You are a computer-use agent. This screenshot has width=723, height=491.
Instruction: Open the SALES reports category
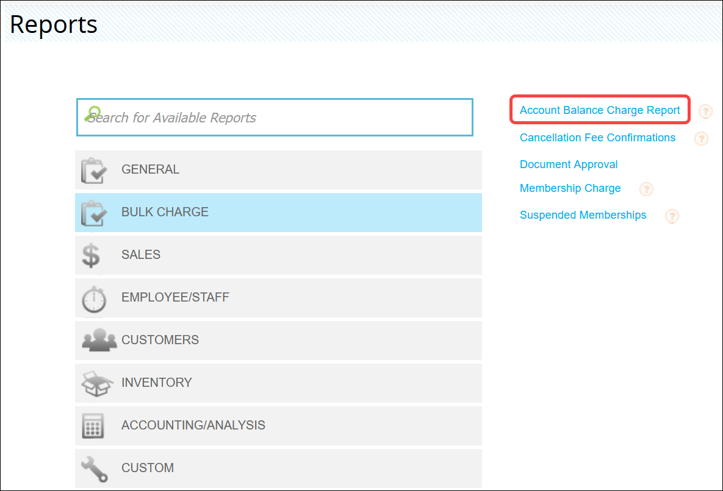coord(278,255)
